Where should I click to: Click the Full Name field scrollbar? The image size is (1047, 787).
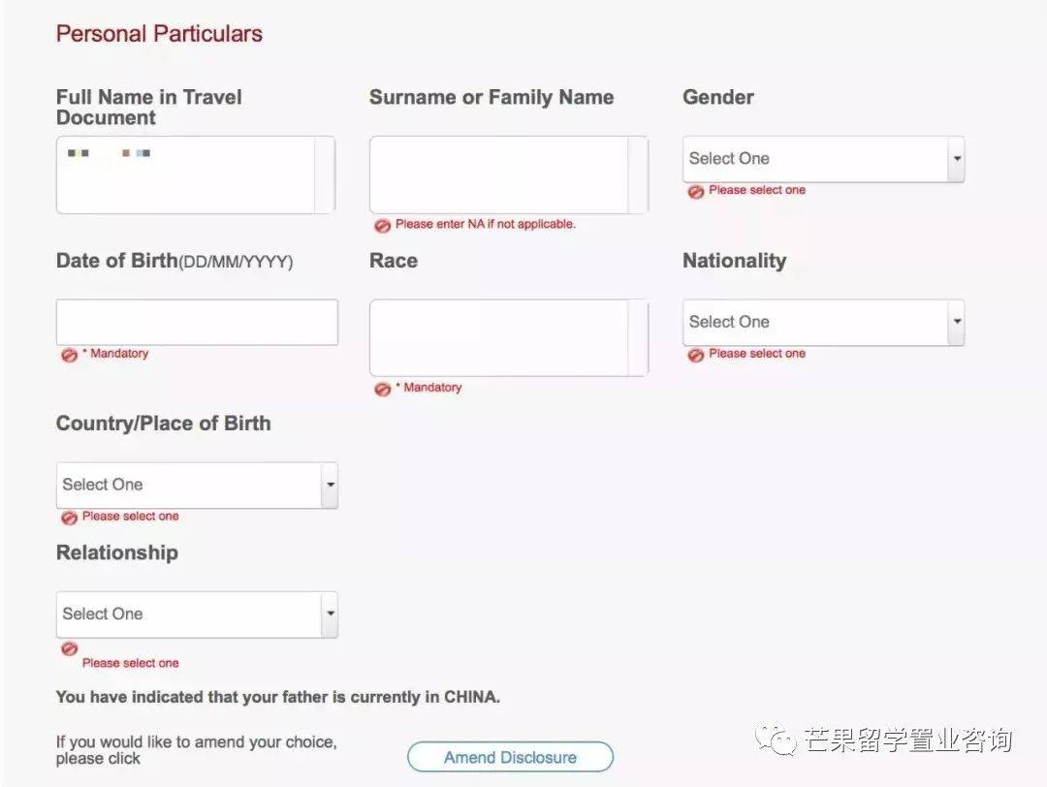325,174
